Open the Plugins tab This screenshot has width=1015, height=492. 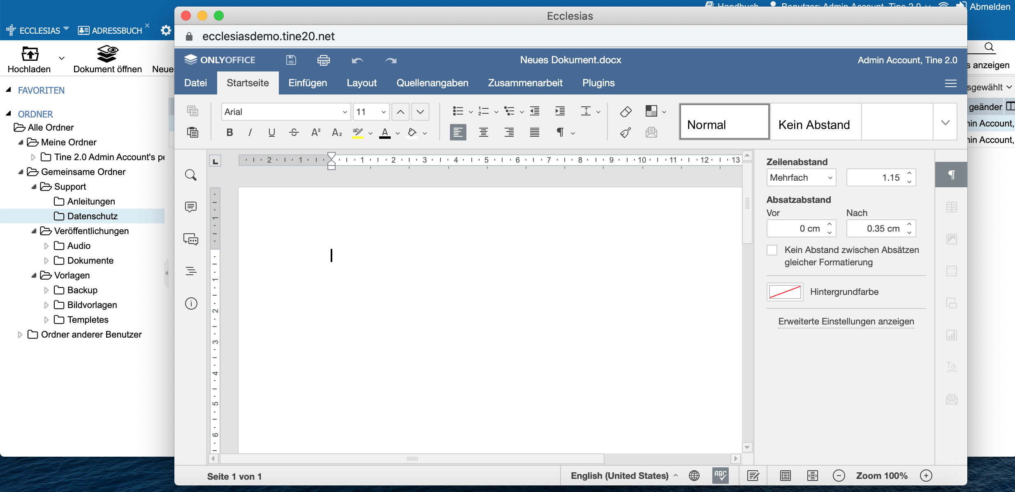(x=598, y=83)
